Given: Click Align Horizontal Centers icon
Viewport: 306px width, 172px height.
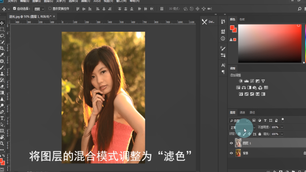Looking at the screenshot, I should point(104,9).
